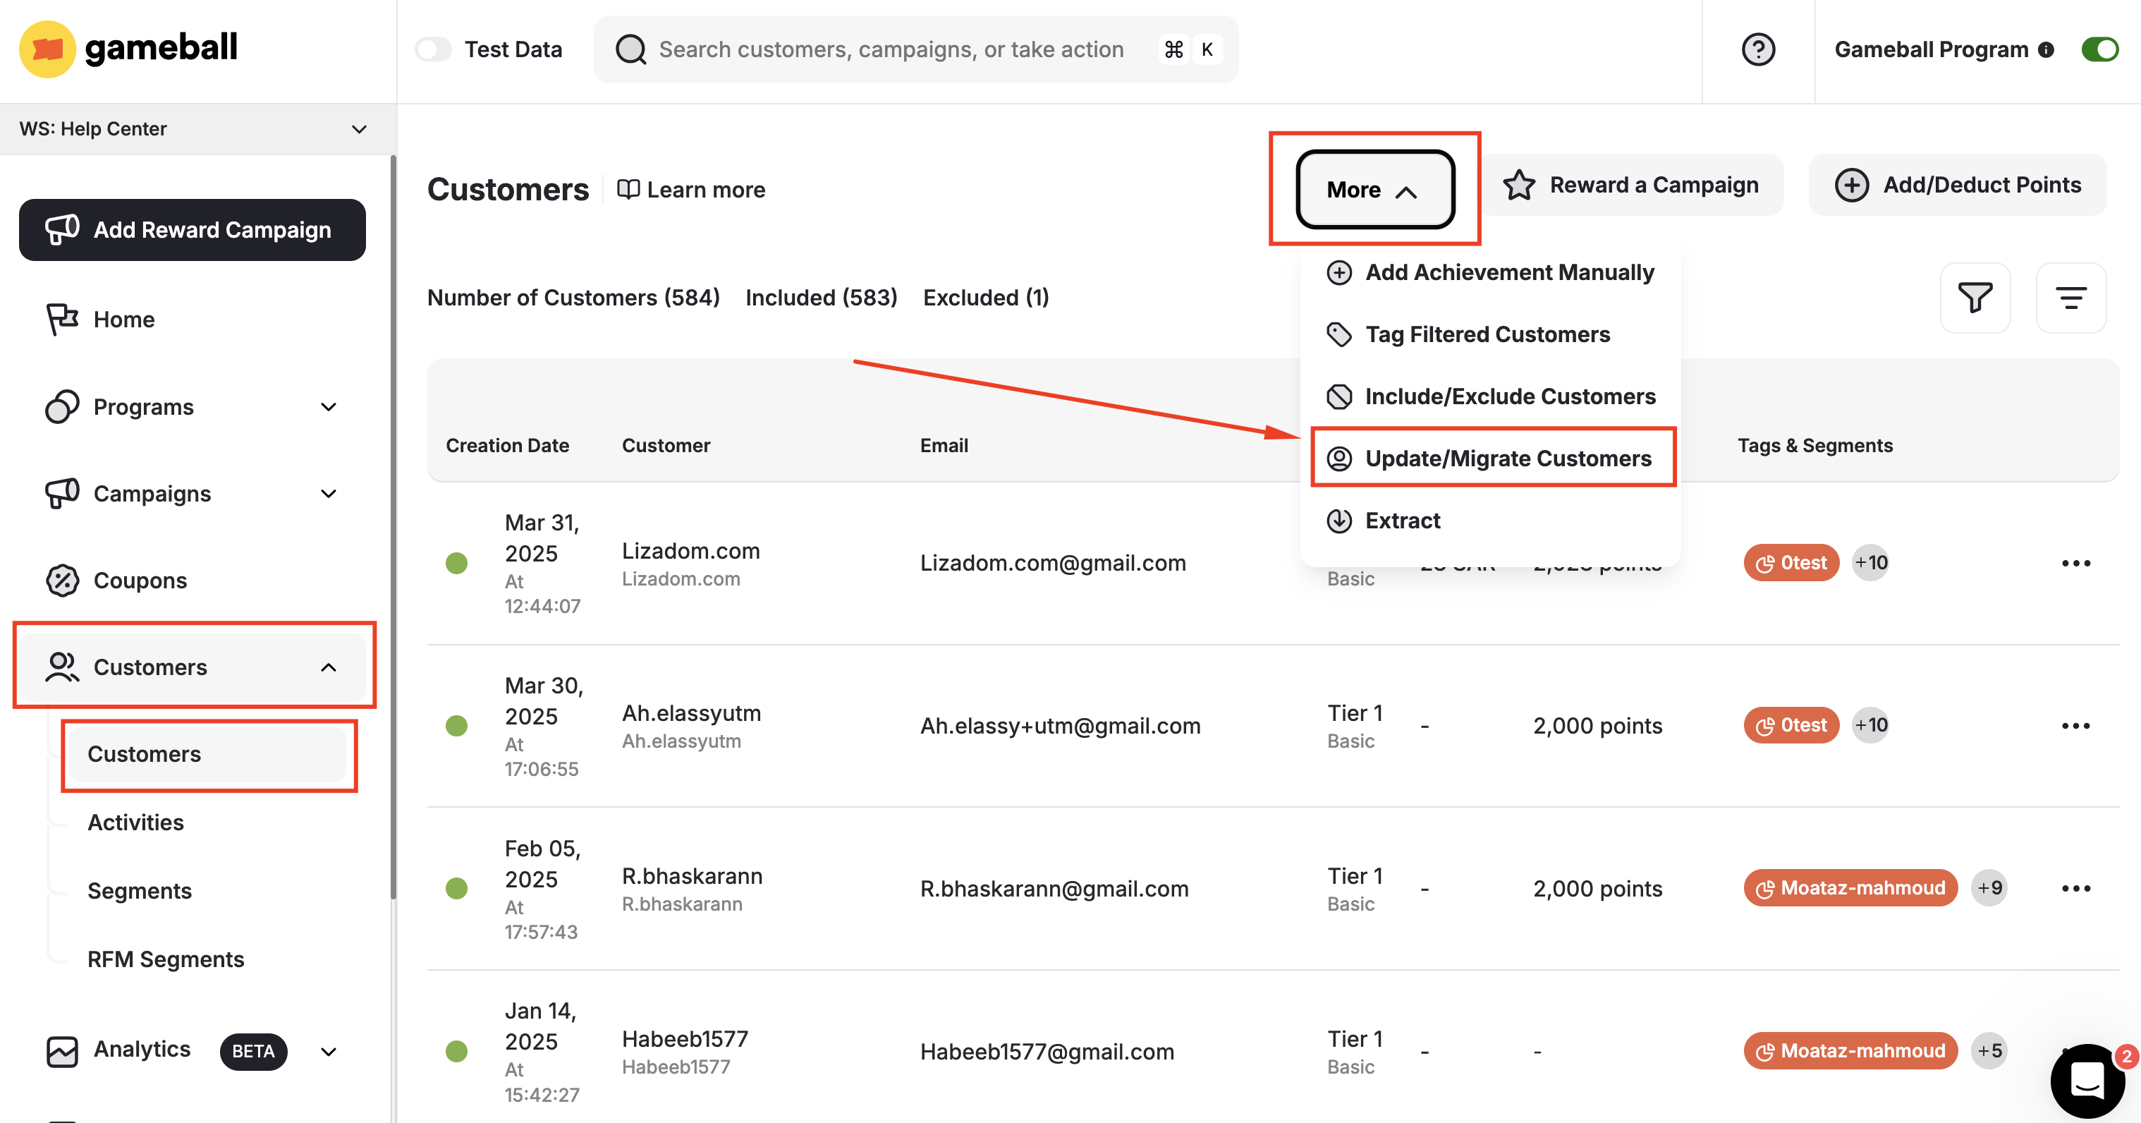Screen dimensions: 2141x1123
Task: Toggle the Test Data switch
Action: 433,49
